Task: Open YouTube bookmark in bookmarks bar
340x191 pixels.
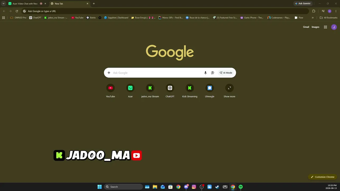Action: pyautogui.click(x=77, y=18)
